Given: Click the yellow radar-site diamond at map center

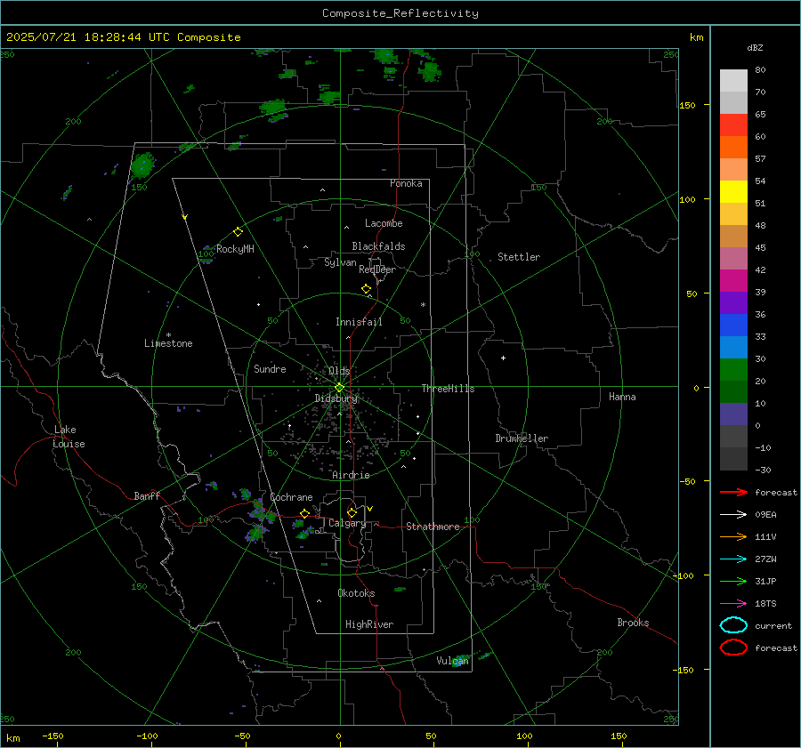Looking at the screenshot, I should point(340,388).
